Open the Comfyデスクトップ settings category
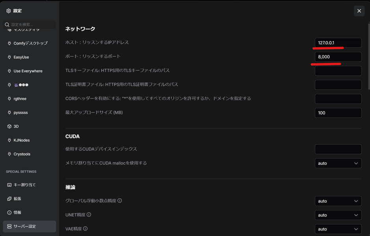This screenshot has height=236, width=370. [30, 43]
